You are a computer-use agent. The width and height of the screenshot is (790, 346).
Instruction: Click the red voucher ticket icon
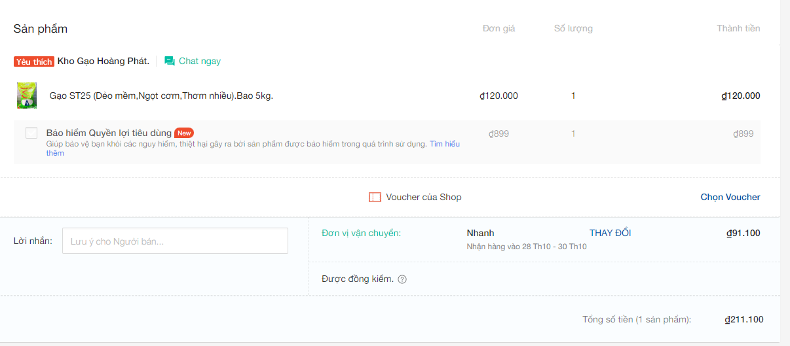(x=375, y=197)
